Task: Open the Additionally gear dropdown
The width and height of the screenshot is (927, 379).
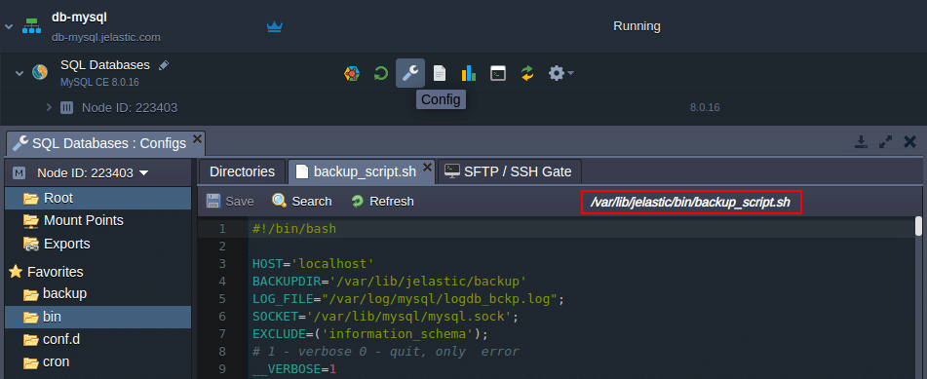Action: (561, 73)
